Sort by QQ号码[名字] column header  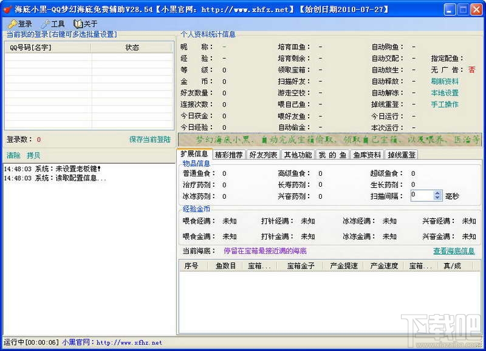(x=49, y=47)
